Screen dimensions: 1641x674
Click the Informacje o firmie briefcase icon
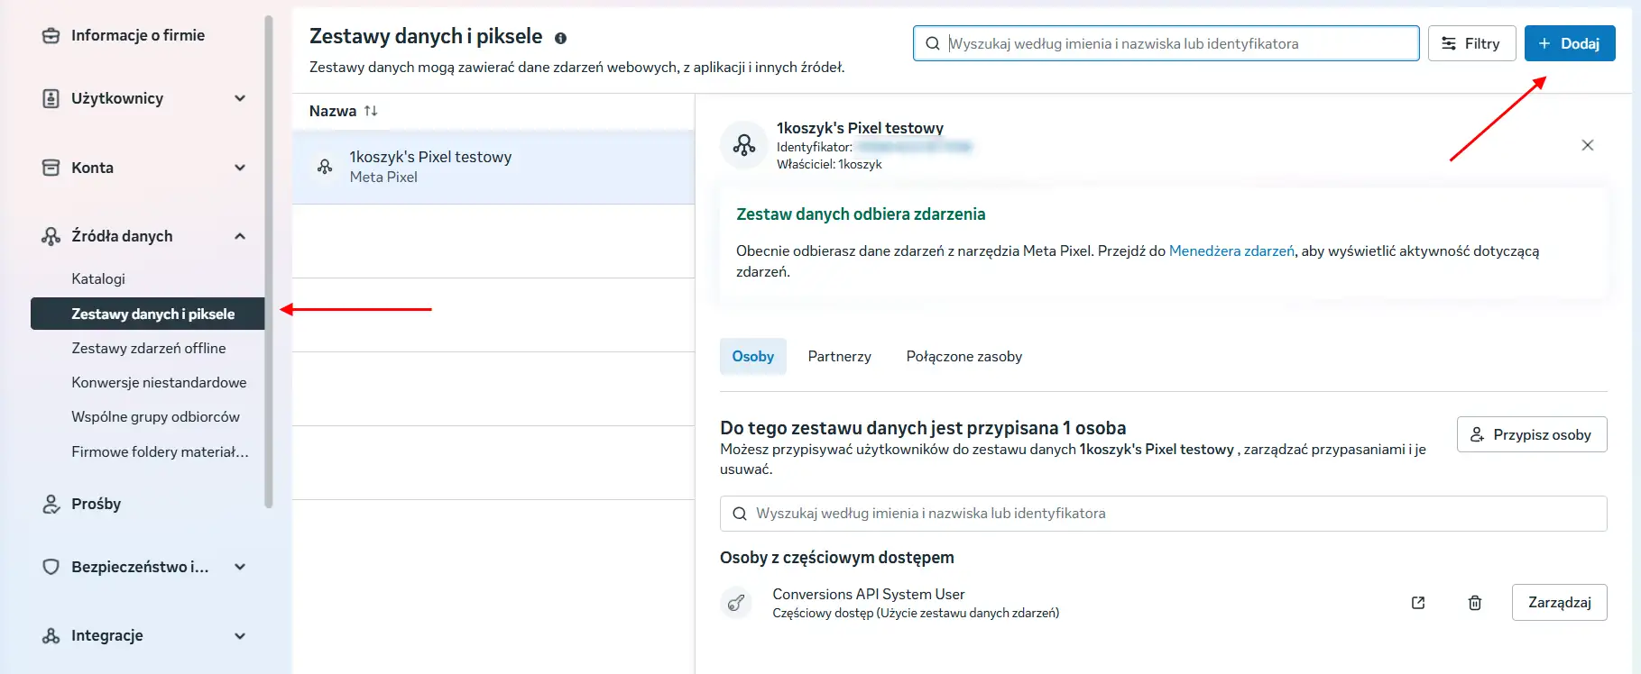pyautogui.click(x=51, y=35)
